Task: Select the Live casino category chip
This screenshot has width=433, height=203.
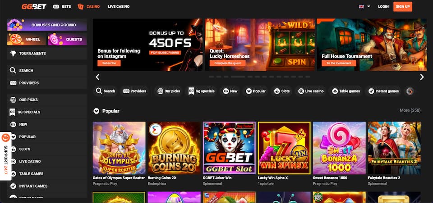Action: click(x=311, y=91)
